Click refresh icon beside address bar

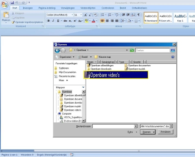click(x=132, y=50)
